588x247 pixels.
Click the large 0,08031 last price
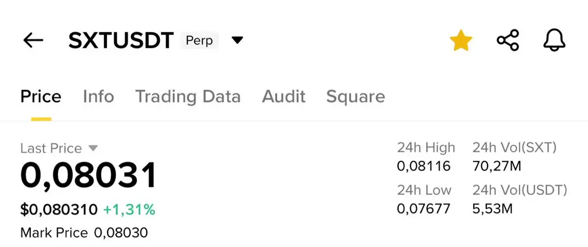click(88, 175)
